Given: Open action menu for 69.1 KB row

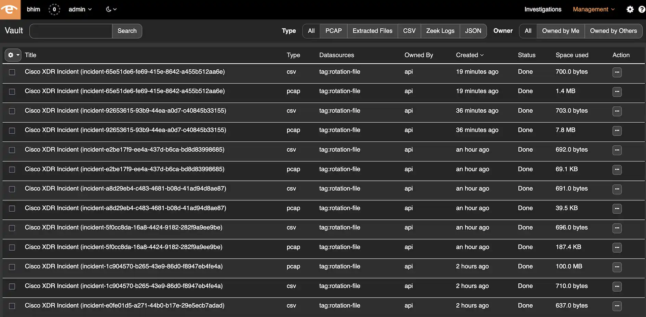Looking at the screenshot, I should pyautogui.click(x=617, y=169).
